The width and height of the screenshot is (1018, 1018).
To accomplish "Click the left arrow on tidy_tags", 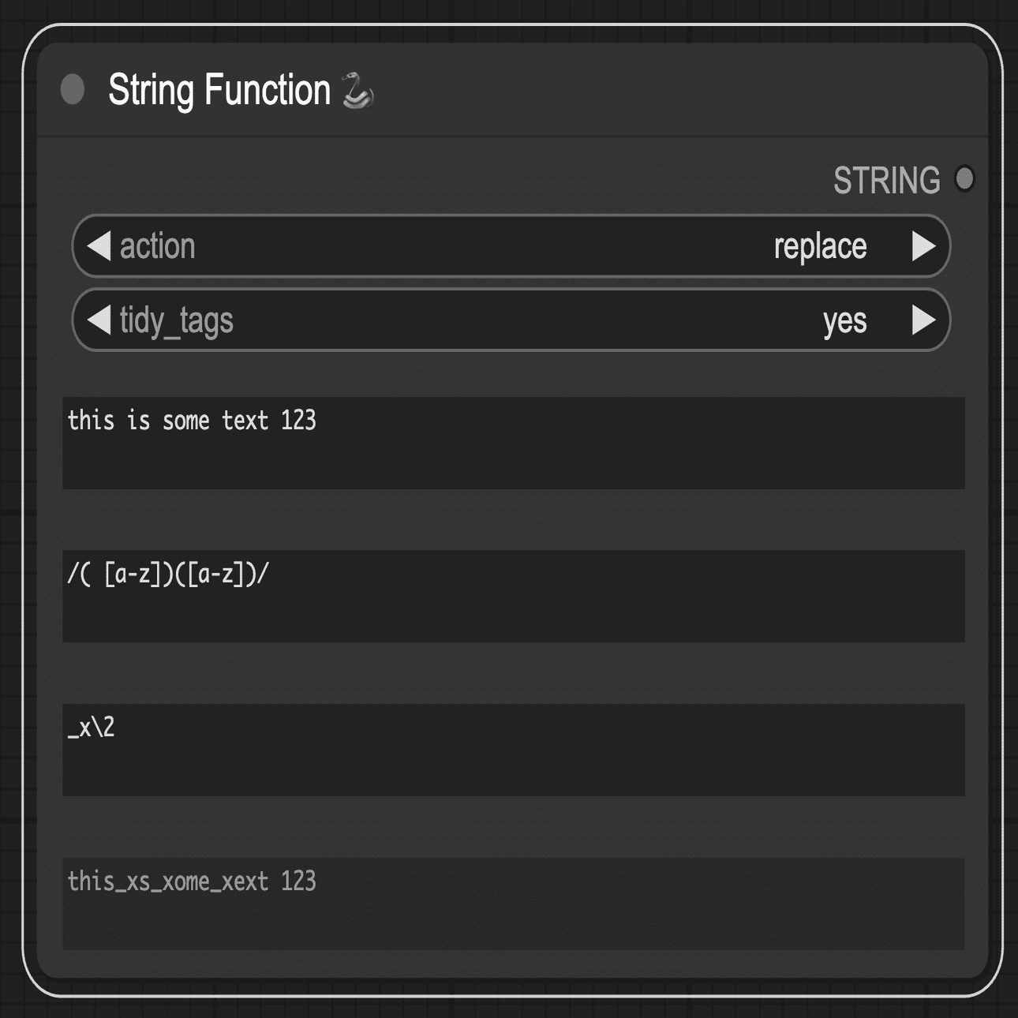I will pyautogui.click(x=99, y=320).
